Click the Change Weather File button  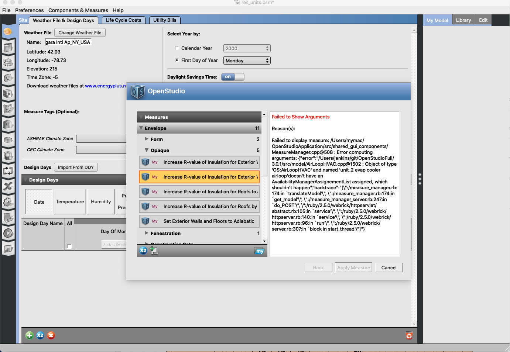79,32
